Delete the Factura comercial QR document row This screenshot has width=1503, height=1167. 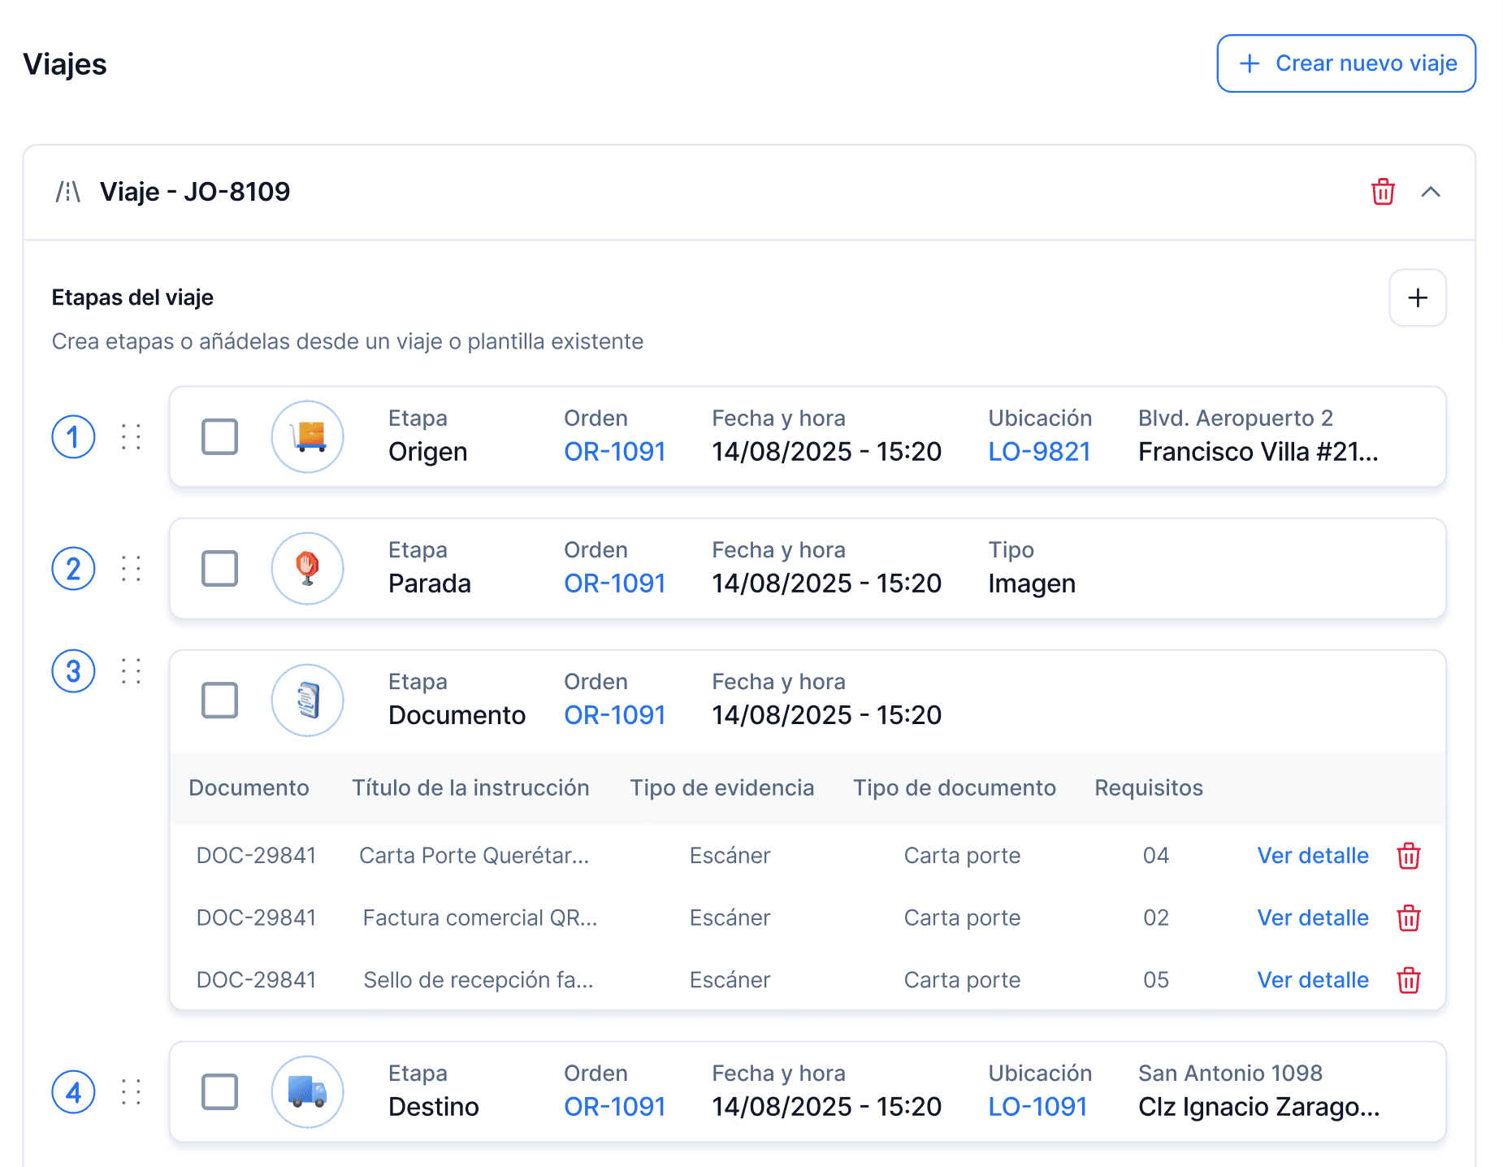point(1408,918)
